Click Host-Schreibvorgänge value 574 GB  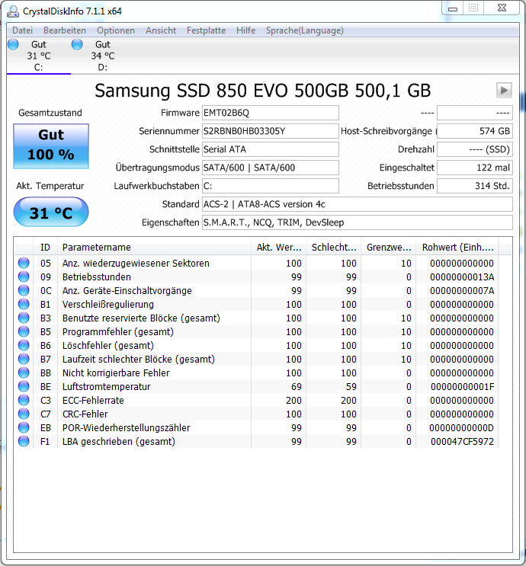tap(475, 131)
